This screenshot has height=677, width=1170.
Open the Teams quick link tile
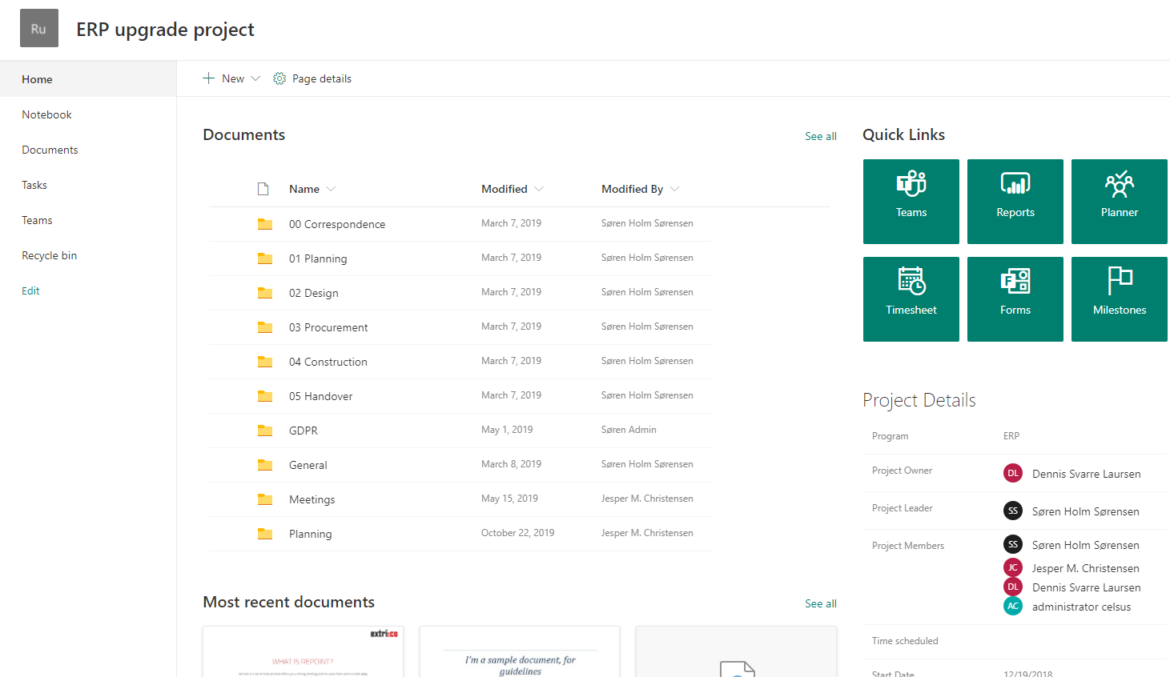click(x=911, y=201)
